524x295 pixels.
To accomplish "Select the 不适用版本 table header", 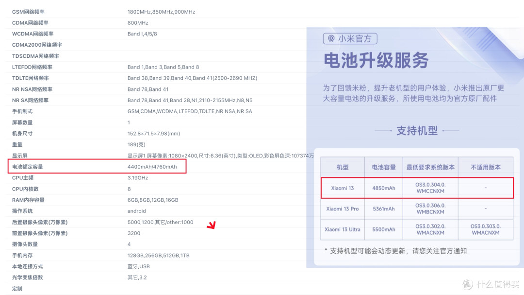I will (x=486, y=167).
